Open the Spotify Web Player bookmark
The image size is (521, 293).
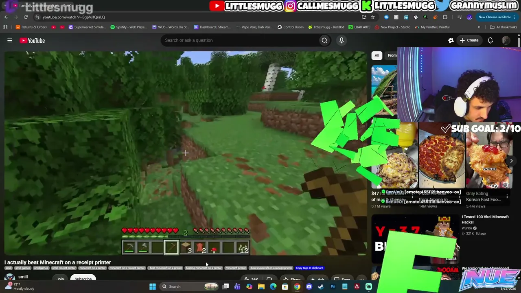pos(129,27)
